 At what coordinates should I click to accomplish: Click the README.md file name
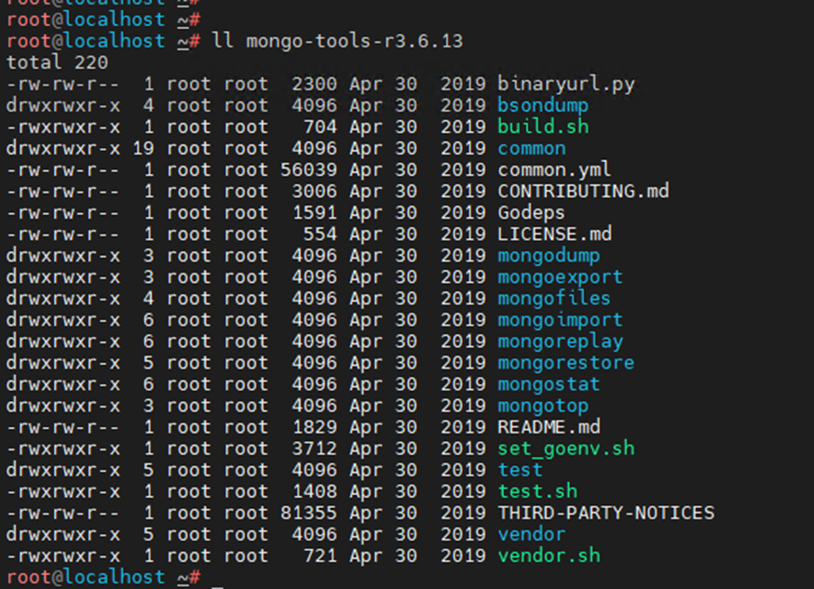coord(549,427)
